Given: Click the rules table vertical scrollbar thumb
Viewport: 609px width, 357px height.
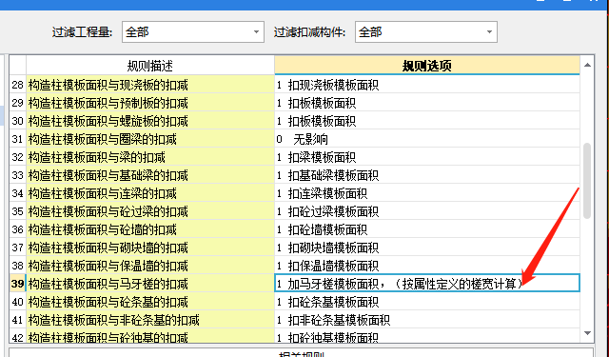Looking at the screenshot, I should pos(587,181).
